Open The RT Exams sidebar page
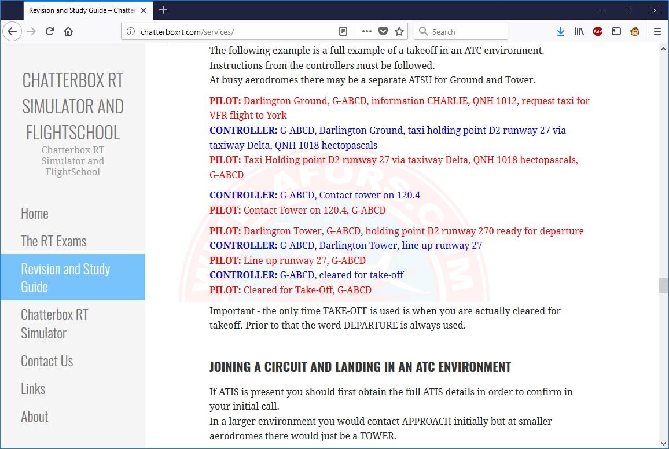 point(54,241)
